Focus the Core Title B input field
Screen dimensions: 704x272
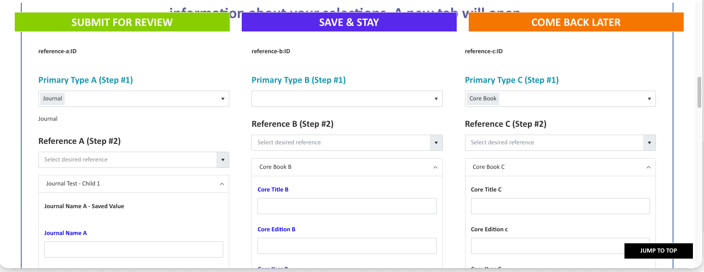click(347, 206)
